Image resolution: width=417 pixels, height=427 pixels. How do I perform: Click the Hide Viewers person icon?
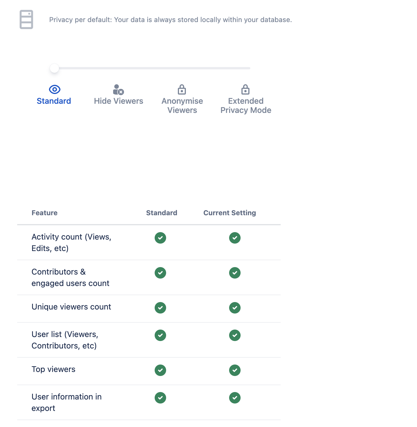[118, 89]
